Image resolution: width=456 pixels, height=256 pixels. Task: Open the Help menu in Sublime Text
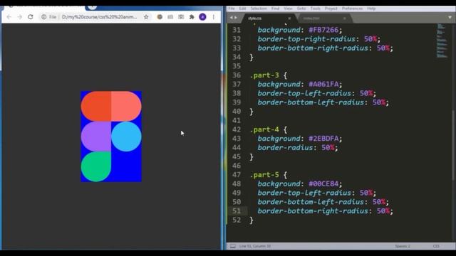[371, 9]
